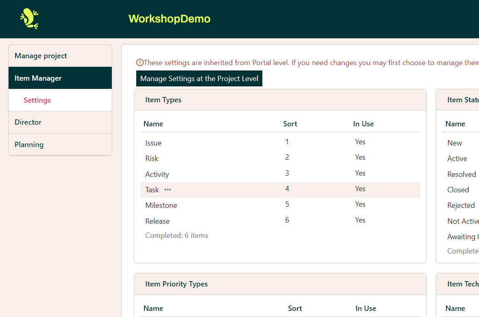Click the warning icon beside inherited settings notice
This screenshot has height=317, width=479.
[140, 63]
